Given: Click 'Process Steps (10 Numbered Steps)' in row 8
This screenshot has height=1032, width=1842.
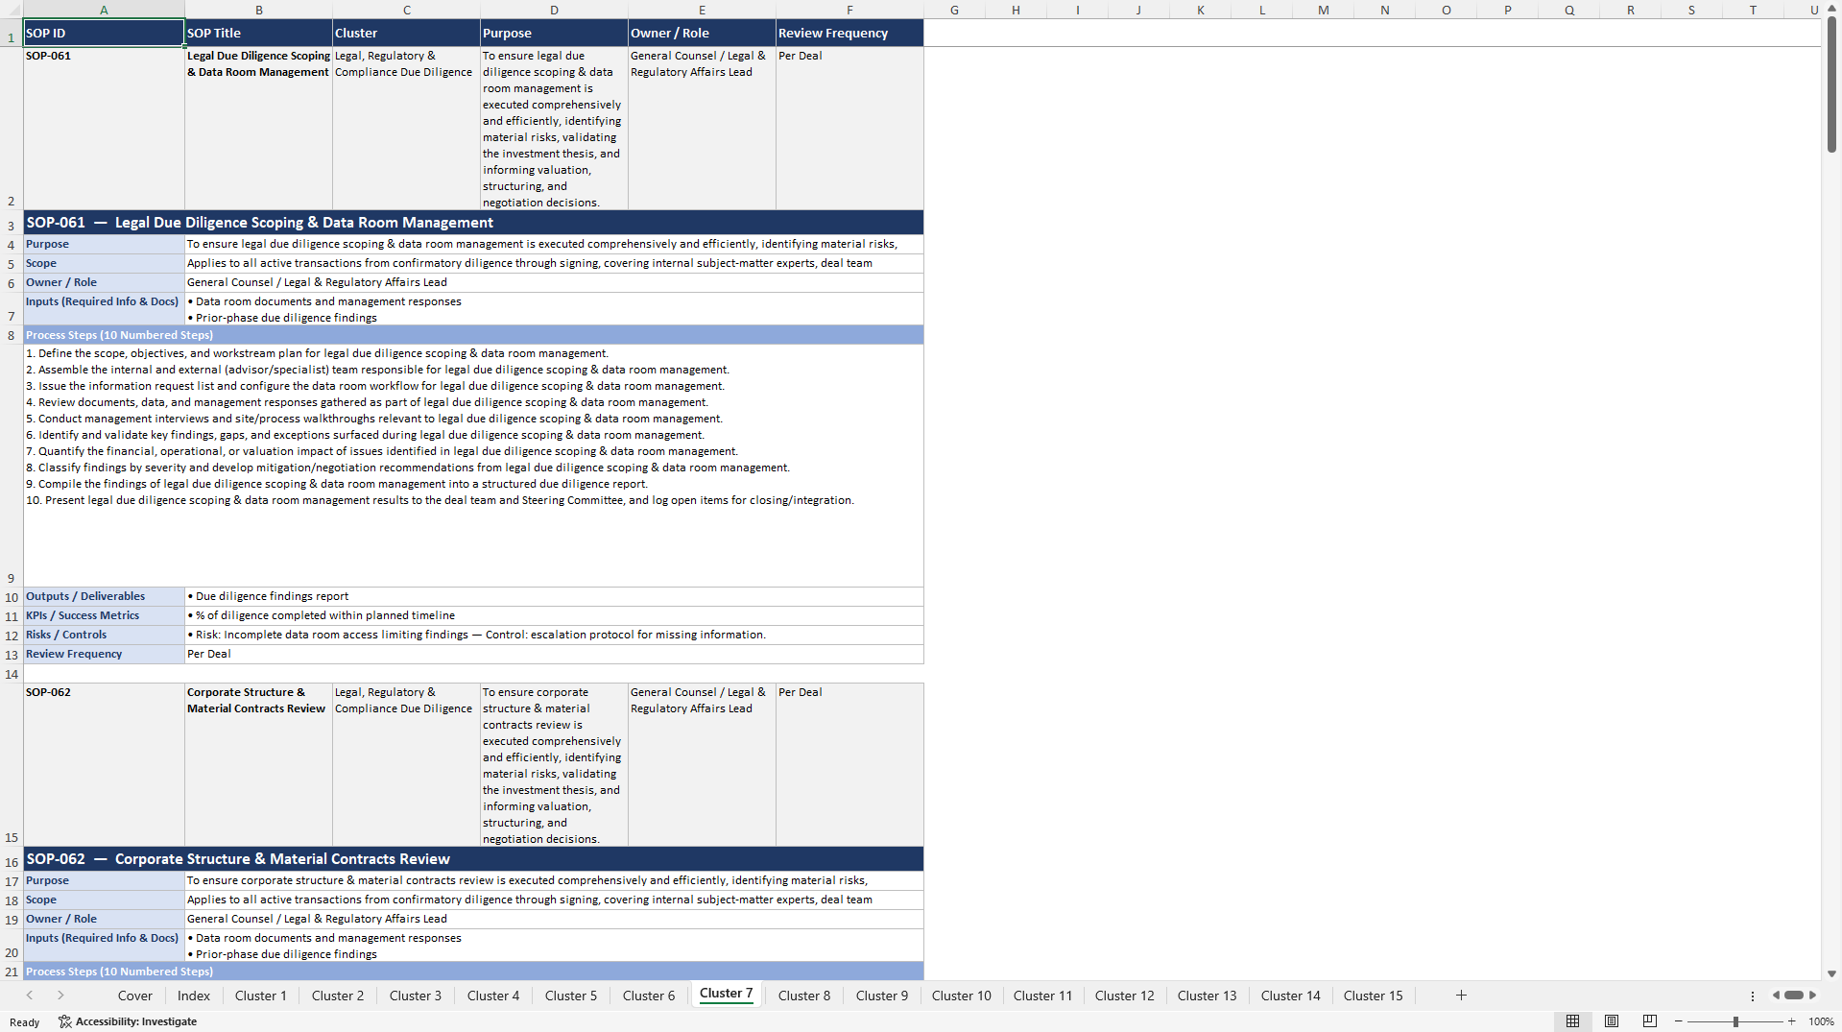Looking at the screenshot, I should [473, 335].
